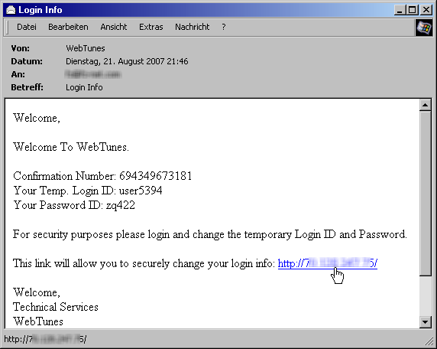Open the Bearbeiten menu
The width and height of the screenshot is (437, 349).
pos(68,27)
